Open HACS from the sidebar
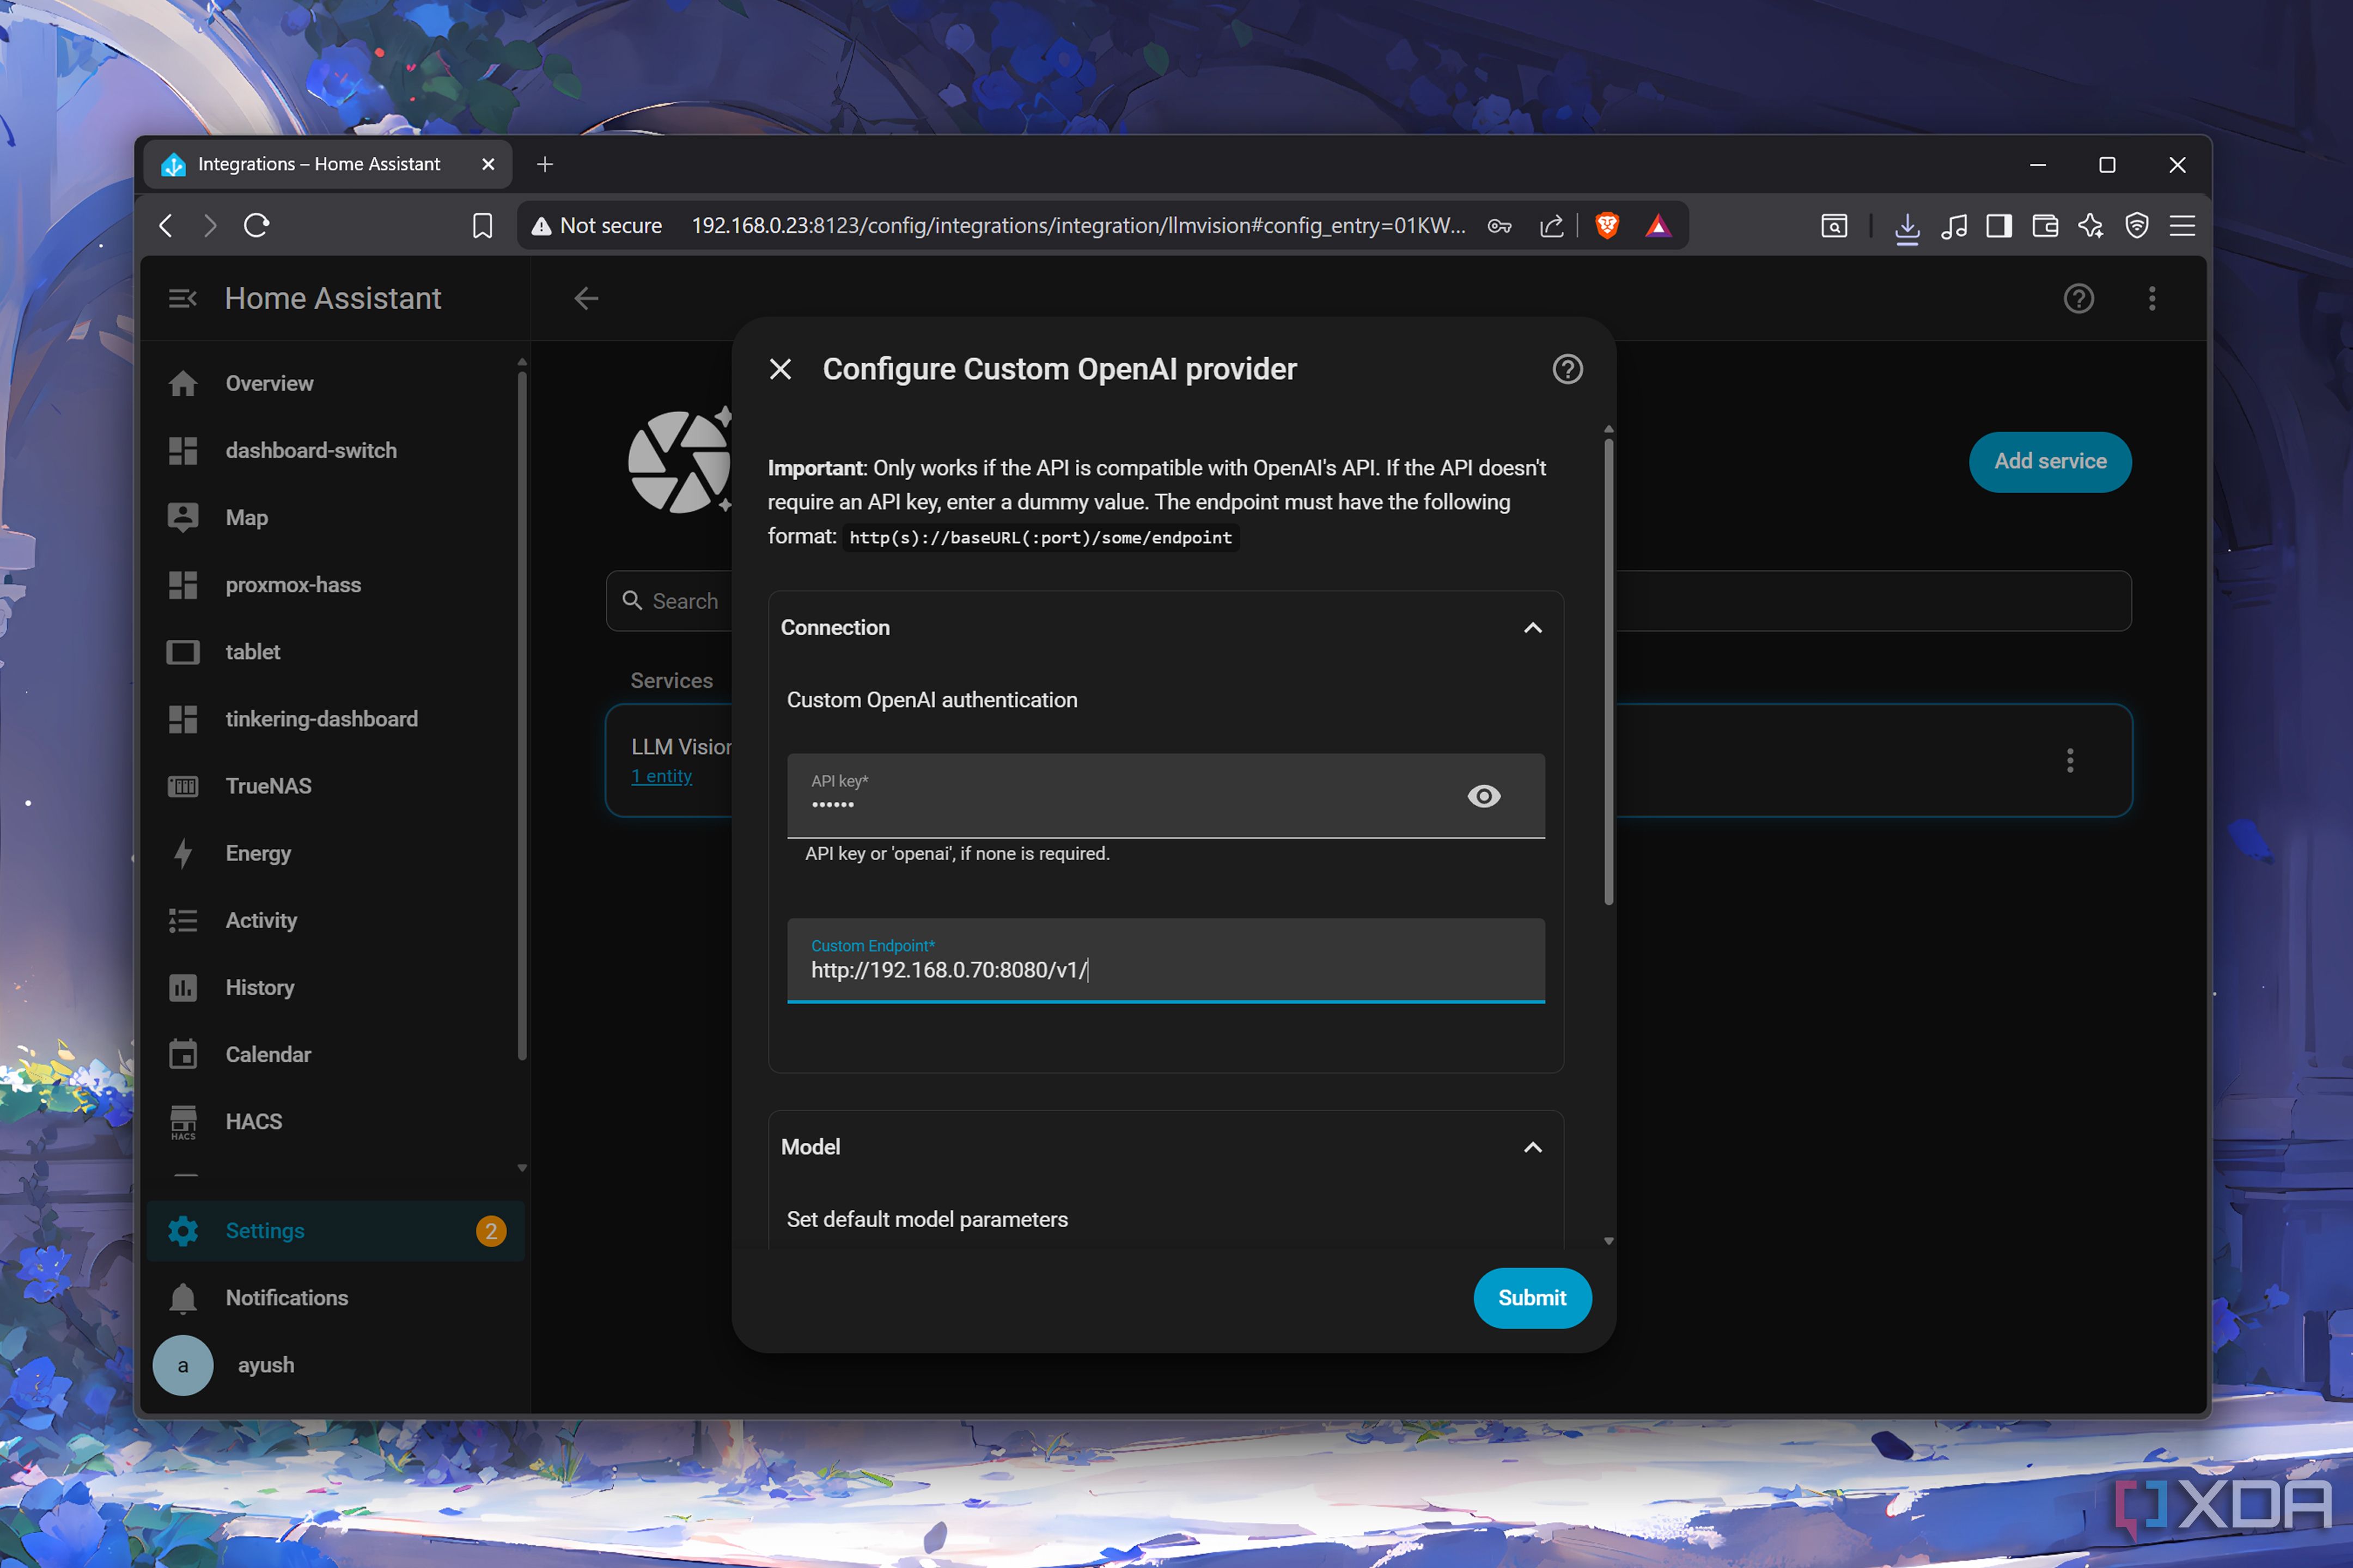Image resolution: width=2353 pixels, height=1568 pixels. [335, 1121]
